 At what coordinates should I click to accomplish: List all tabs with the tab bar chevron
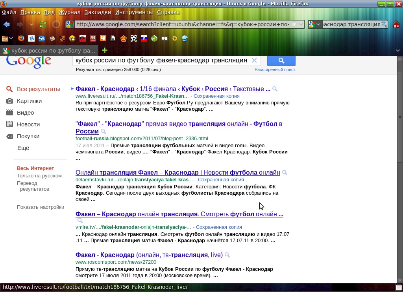pos(398,51)
